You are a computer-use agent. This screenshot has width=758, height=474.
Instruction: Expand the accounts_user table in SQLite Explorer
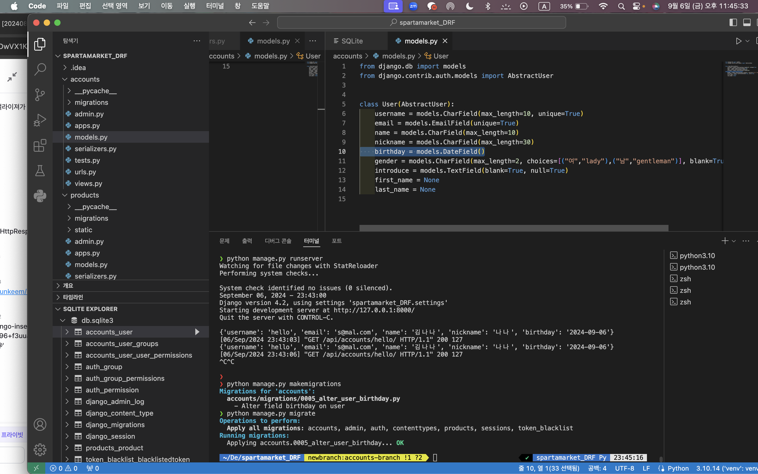click(x=67, y=332)
